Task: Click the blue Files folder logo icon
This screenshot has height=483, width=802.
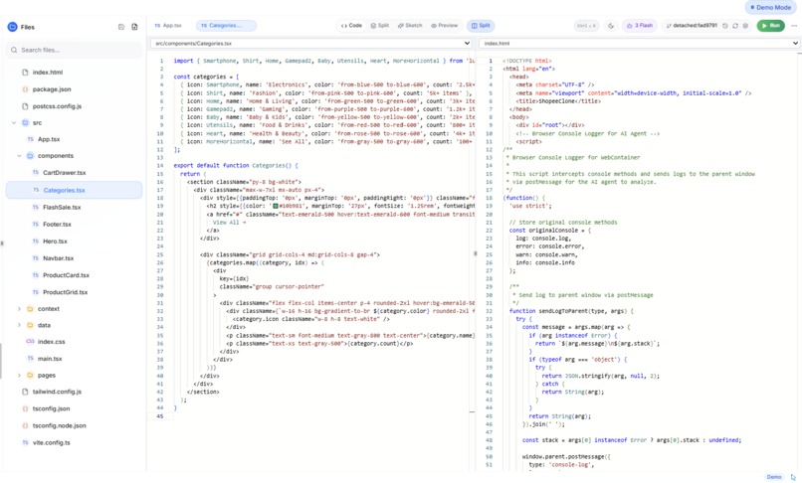Action: tap(12, 27)
